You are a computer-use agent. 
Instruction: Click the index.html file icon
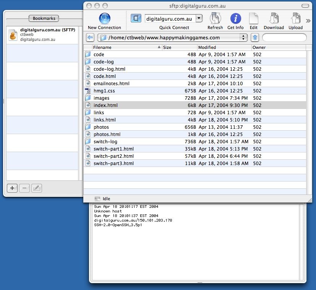pos(88,105)
